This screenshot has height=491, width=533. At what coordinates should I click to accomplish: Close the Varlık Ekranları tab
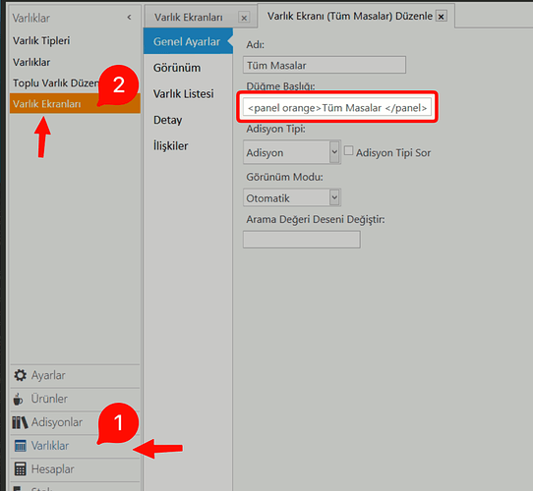[x=244, y=18]
